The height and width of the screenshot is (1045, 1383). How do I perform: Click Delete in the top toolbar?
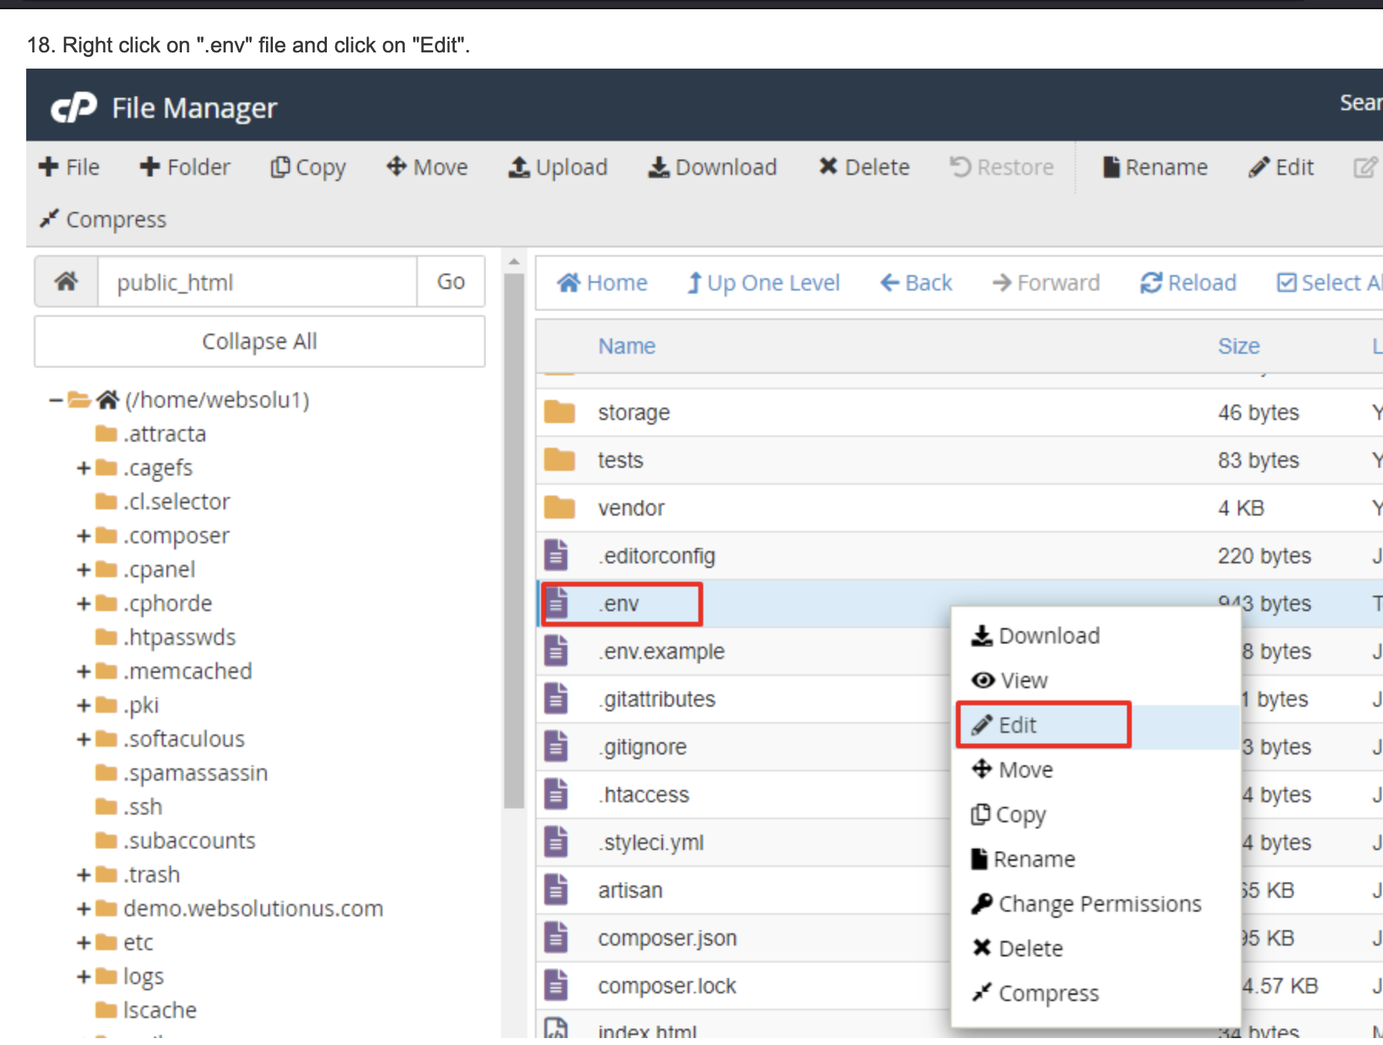(x=864, y=167)
